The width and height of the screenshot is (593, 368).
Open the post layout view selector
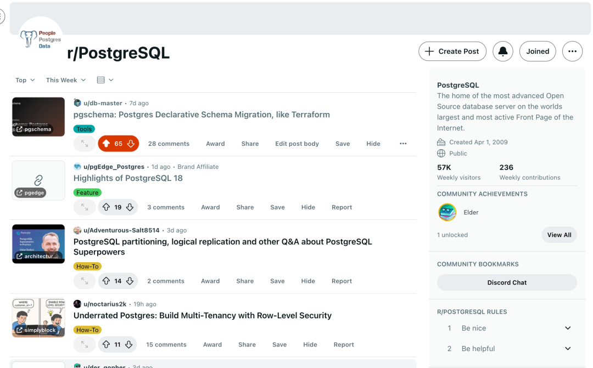pos(105,80)
